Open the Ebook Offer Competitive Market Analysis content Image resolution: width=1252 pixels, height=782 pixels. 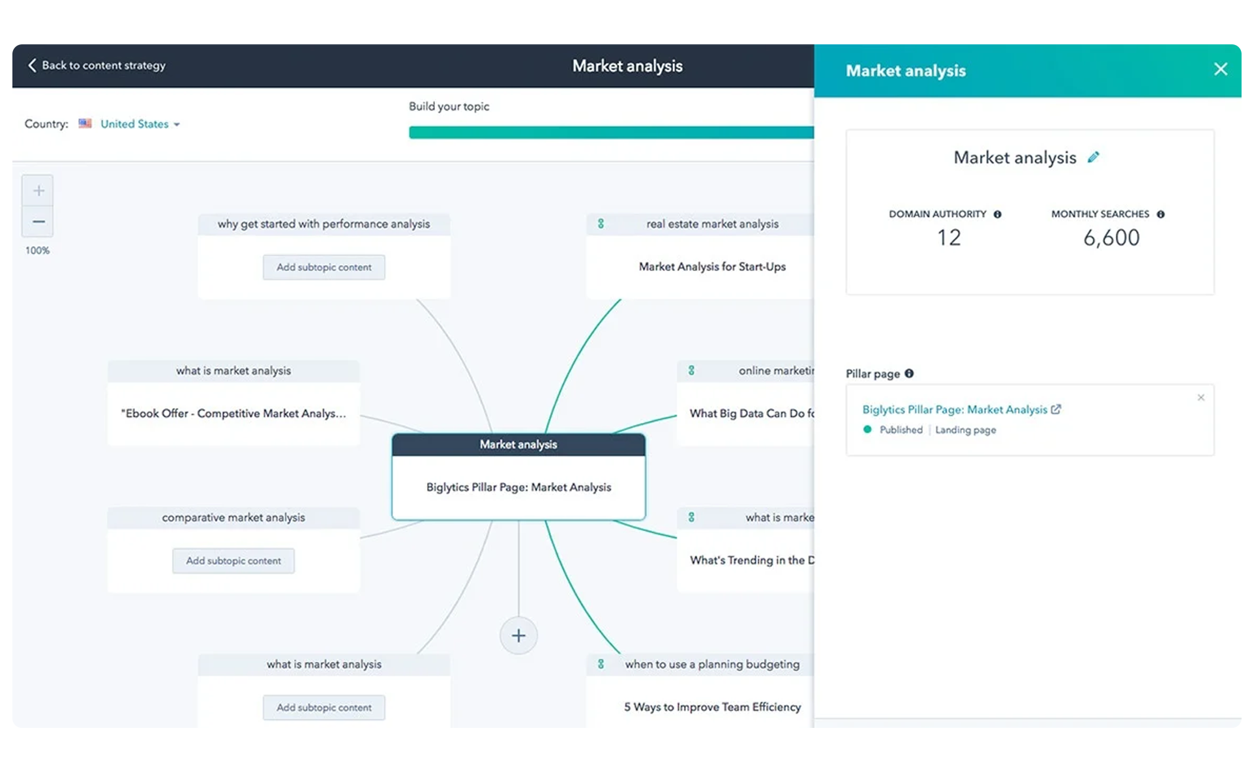point(233,413)
